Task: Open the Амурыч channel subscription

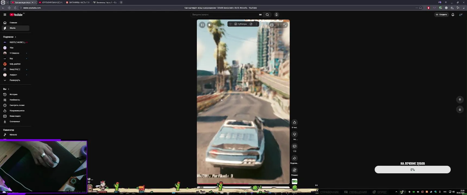Action: (15, 75)
